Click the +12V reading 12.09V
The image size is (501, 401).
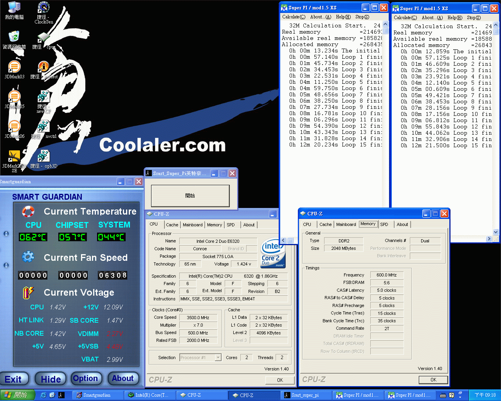coord(113,307)
